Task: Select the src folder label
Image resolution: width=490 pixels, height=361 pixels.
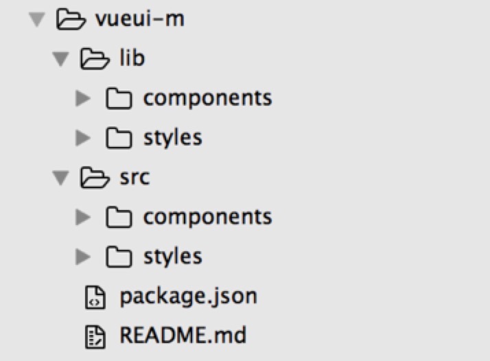Action: coord(134,178)
